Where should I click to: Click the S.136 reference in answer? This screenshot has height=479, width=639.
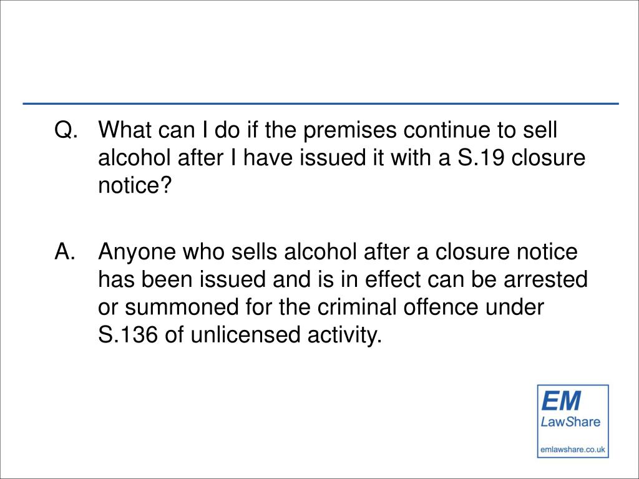(x=127, y=334)
